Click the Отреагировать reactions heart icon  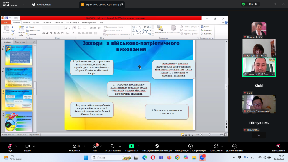113,146
